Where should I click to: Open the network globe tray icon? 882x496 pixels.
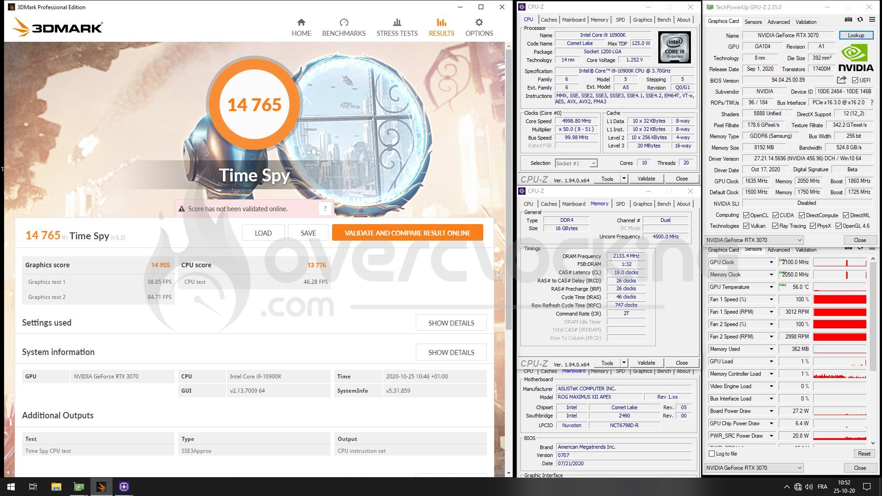[798, 487]
